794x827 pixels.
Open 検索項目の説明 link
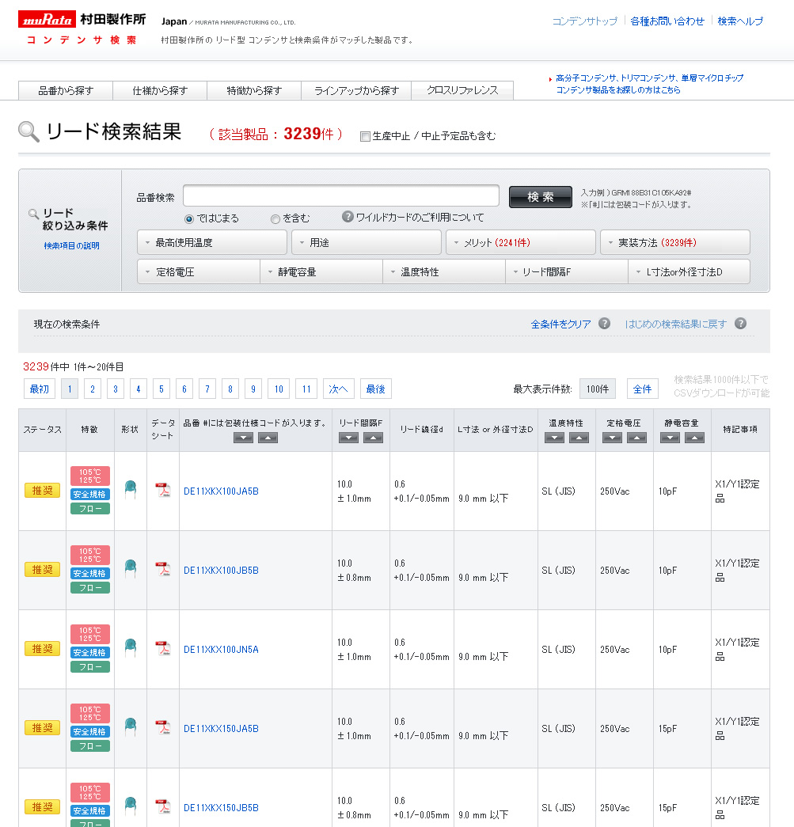coord(71,246)
